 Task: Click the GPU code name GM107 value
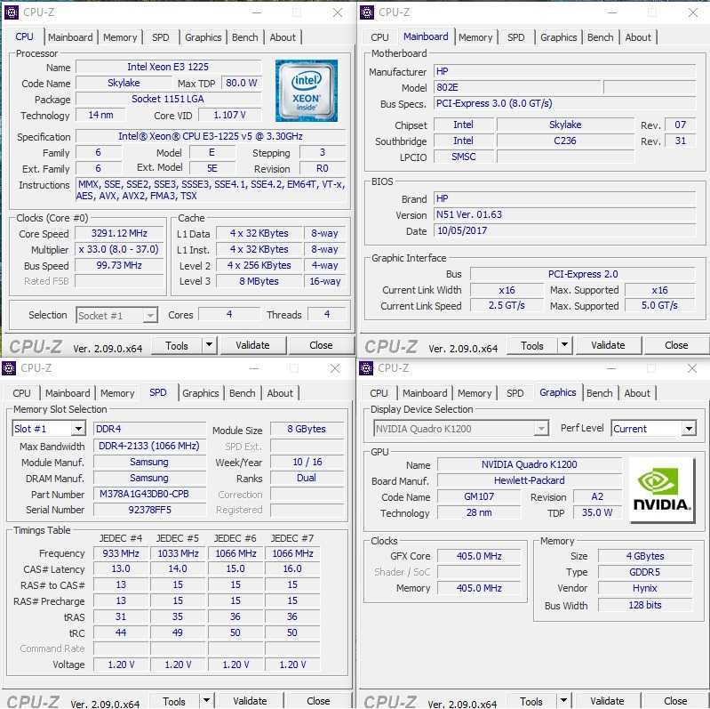coord(479,497)
